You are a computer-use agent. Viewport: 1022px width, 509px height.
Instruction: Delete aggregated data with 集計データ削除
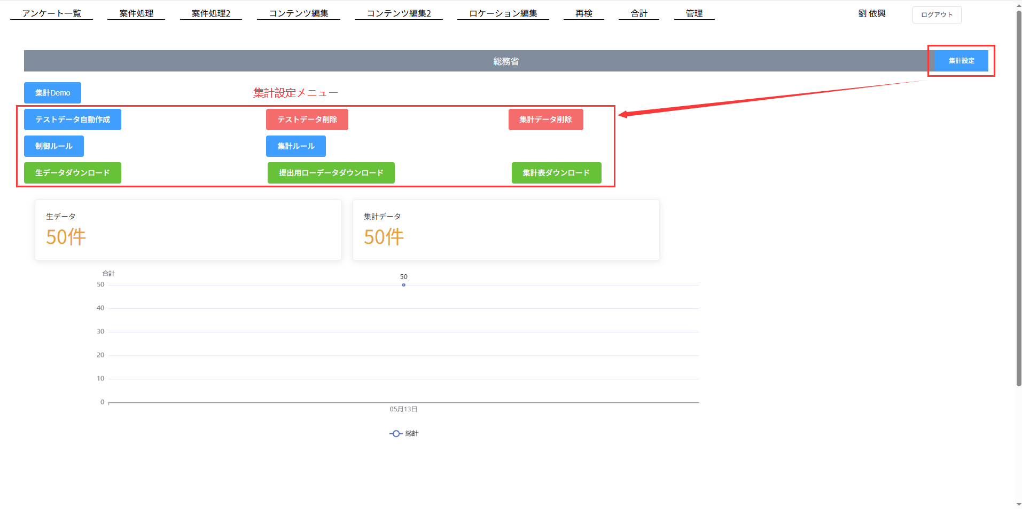click(545, 120)
